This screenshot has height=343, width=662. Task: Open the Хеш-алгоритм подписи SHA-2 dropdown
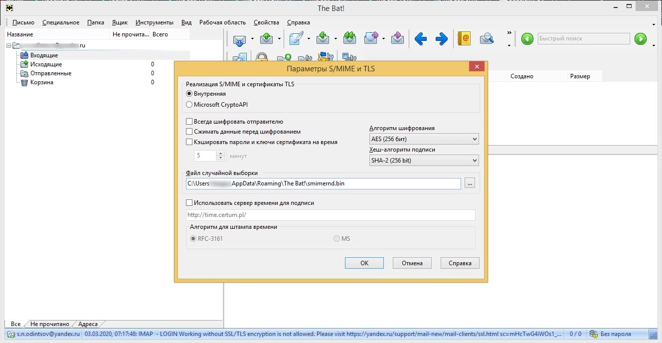424,161
